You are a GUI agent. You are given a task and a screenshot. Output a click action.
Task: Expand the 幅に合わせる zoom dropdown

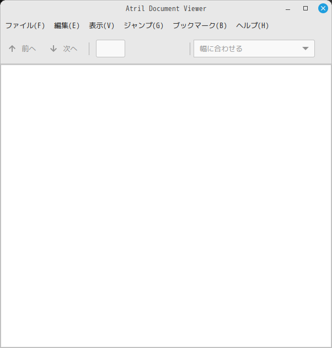tap(254, 49)
